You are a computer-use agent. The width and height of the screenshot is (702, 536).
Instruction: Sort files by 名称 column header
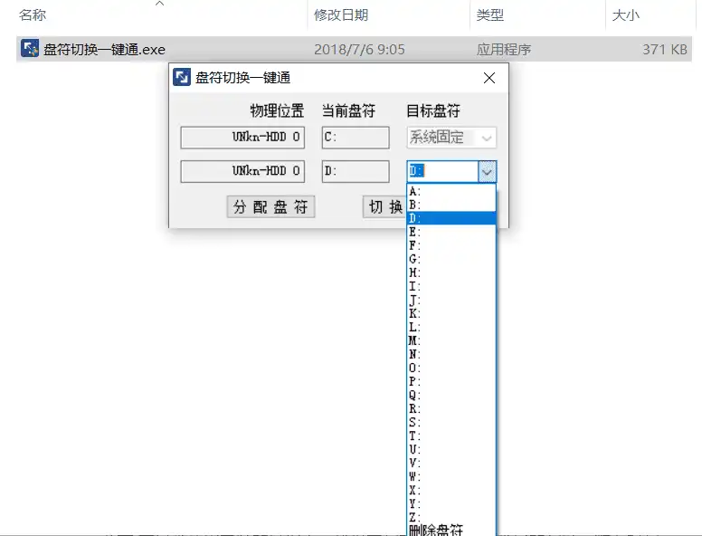tap(33, 15)
